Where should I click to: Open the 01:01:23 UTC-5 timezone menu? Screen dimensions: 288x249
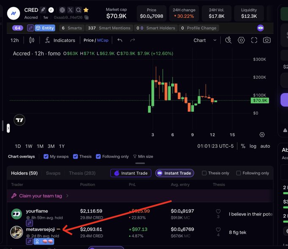[x=216, y=146]
